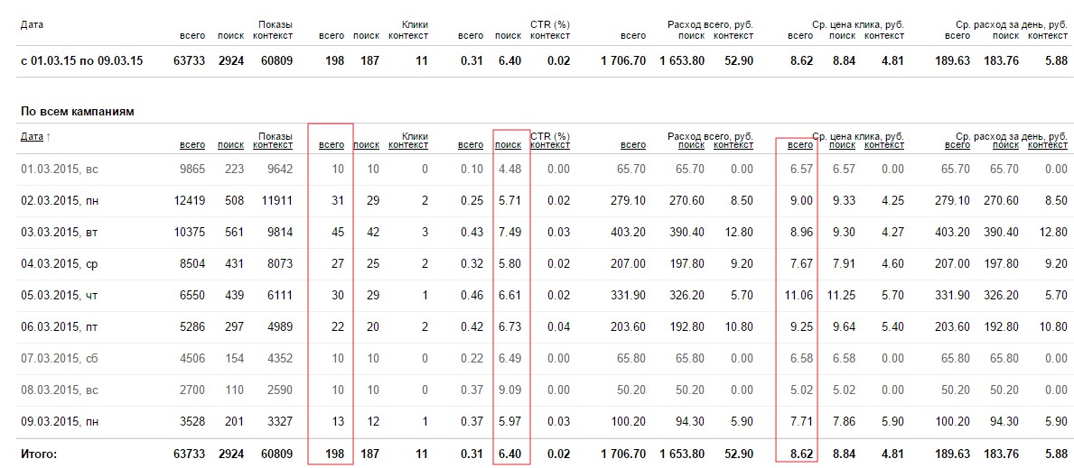
Task: Click the sort arrow next to Дата
Action: pyautogui.click(x=48, y=137)
